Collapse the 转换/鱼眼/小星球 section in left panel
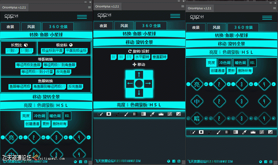This screenshot has height=165, width=278. (46, 35)
